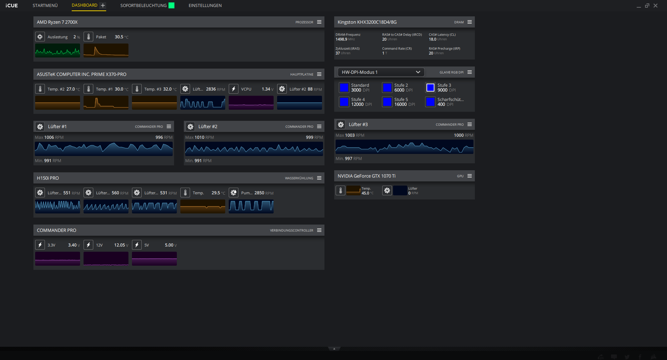Click the iCUE logo

click(11, 6)
